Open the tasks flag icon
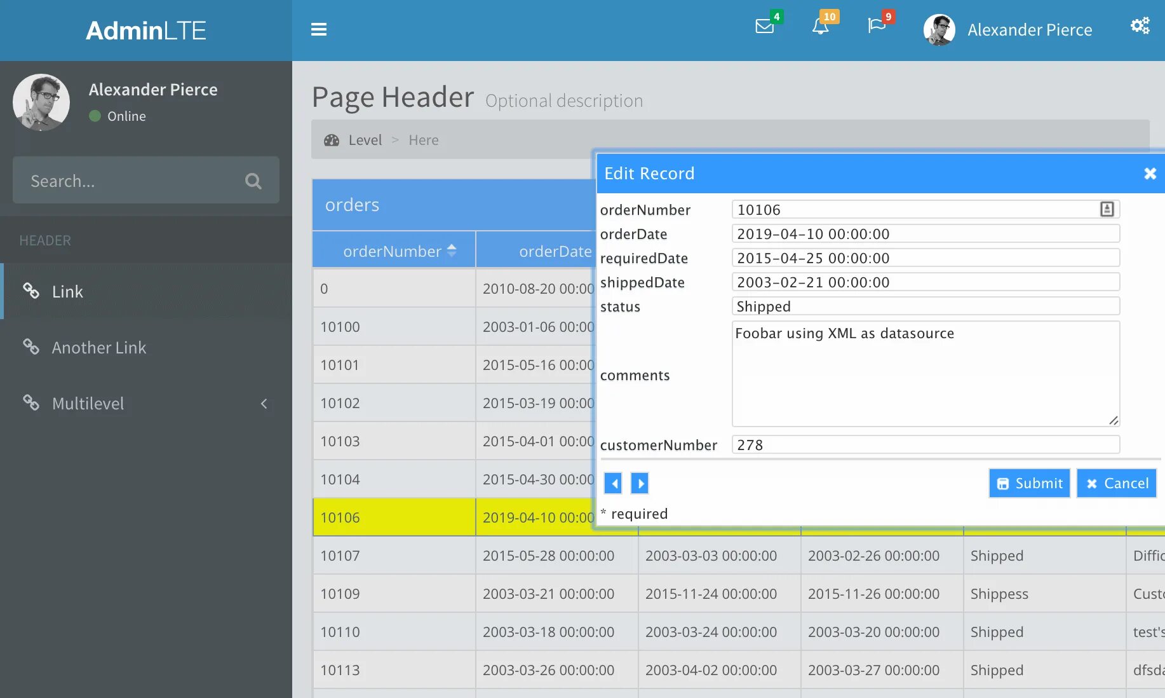The image size is (1165, 698). click(x=877, y=25)
